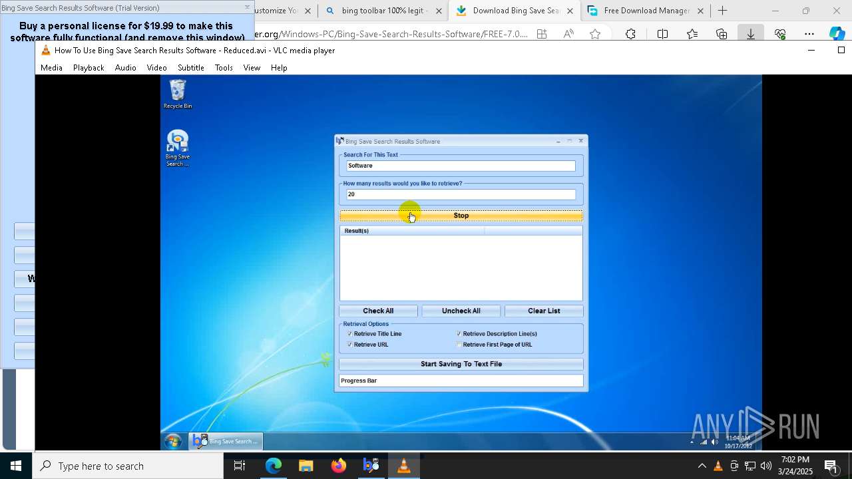The width and height of the screenshot is (852, 479).
Task: Open VLC Help menu
Action: 279,68
